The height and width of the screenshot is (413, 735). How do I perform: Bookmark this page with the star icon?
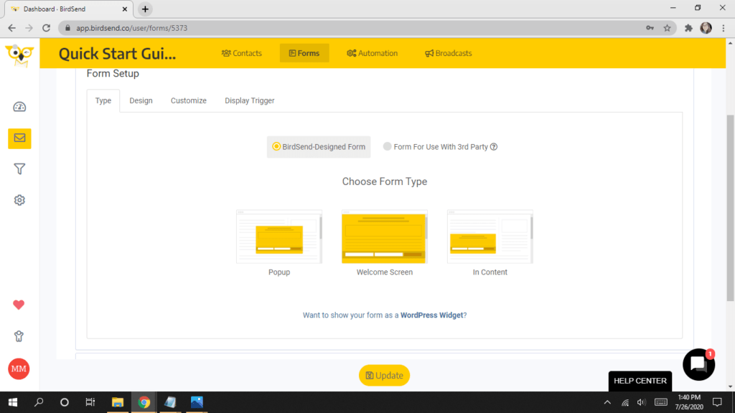667,28
